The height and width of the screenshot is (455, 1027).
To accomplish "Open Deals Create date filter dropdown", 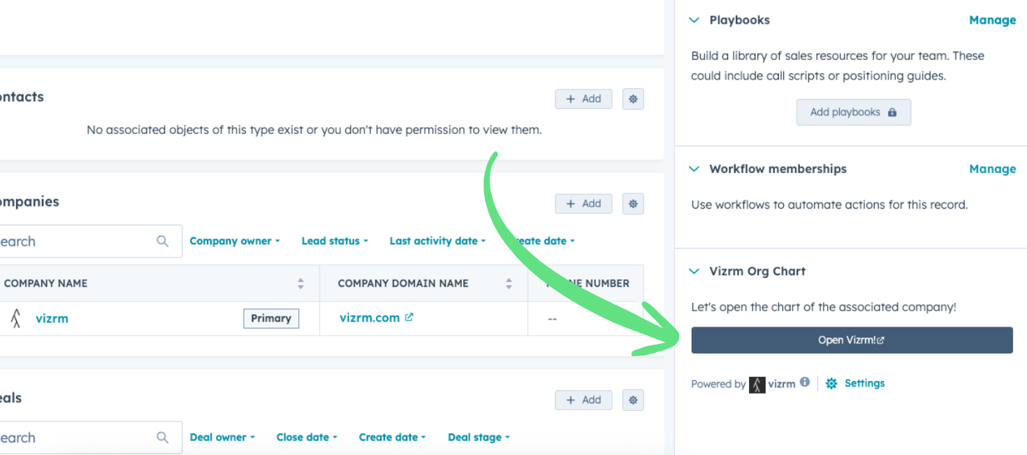I will (x=393, y=438).
